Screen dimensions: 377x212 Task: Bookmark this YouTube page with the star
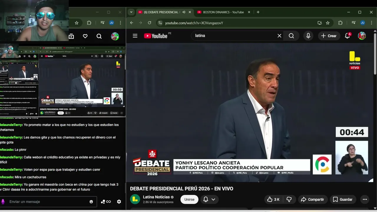click(x=328, y=23)
